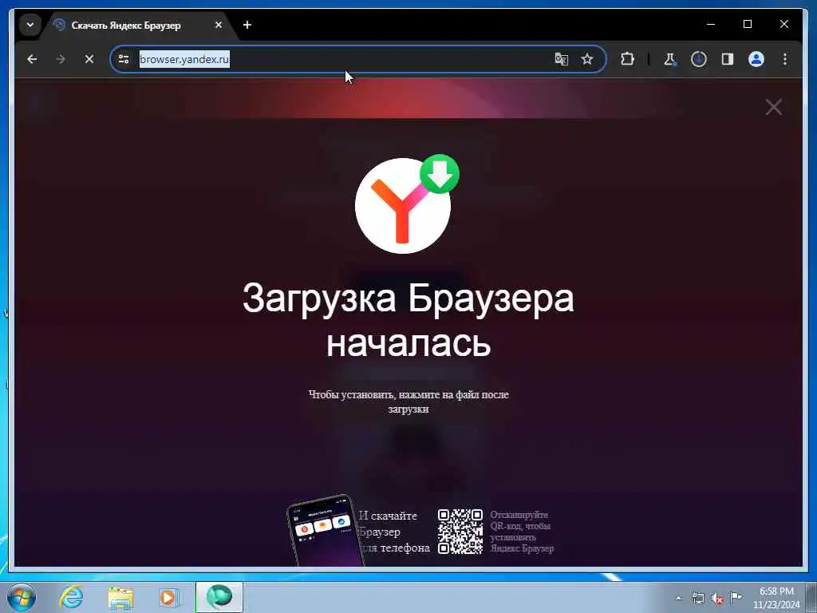
Task: Close the download overlay with X
Action: point(774,108)
